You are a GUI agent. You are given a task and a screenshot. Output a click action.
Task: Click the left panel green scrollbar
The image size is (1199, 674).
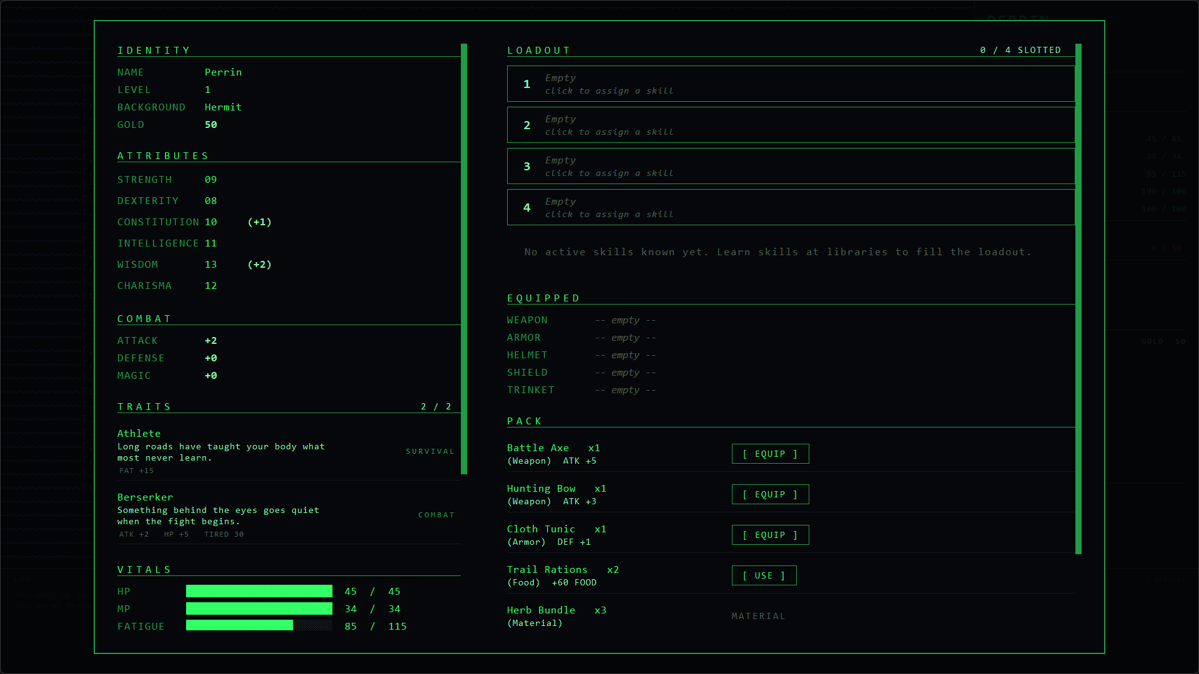464,259
